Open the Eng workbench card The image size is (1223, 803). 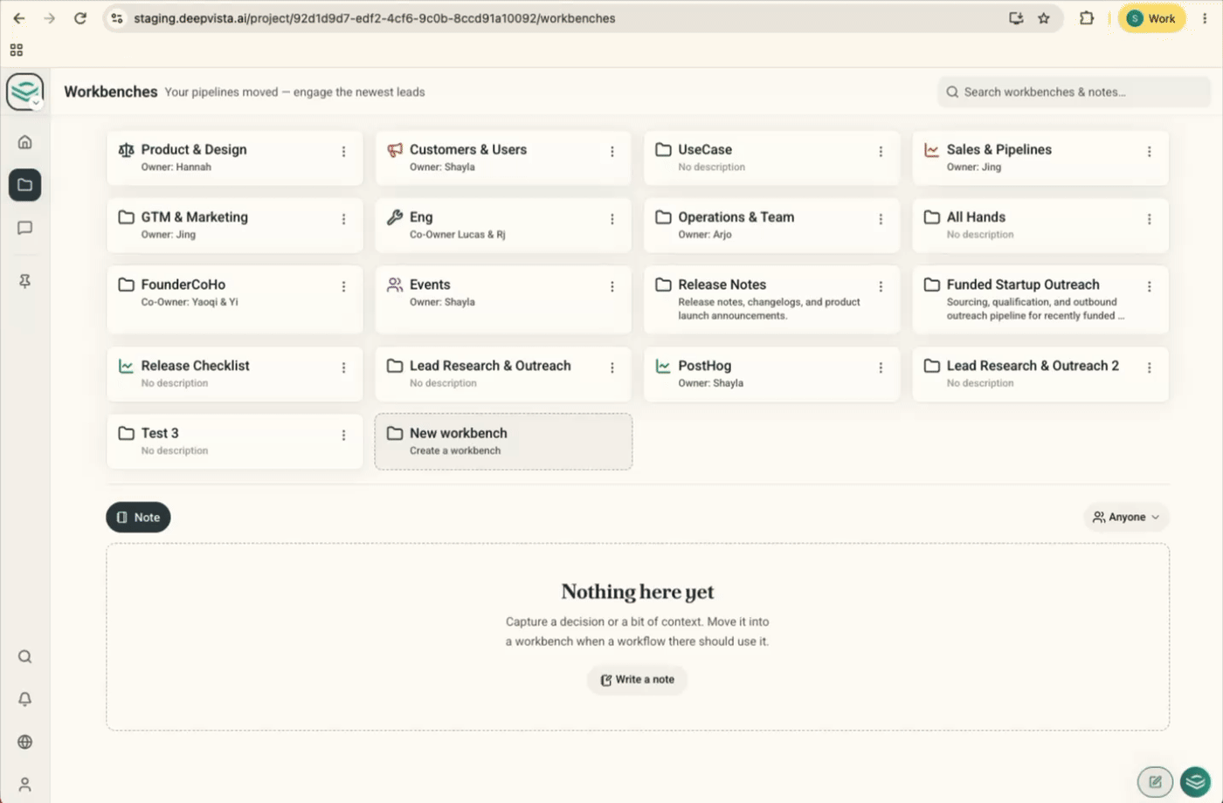click(x=503, y=225)
